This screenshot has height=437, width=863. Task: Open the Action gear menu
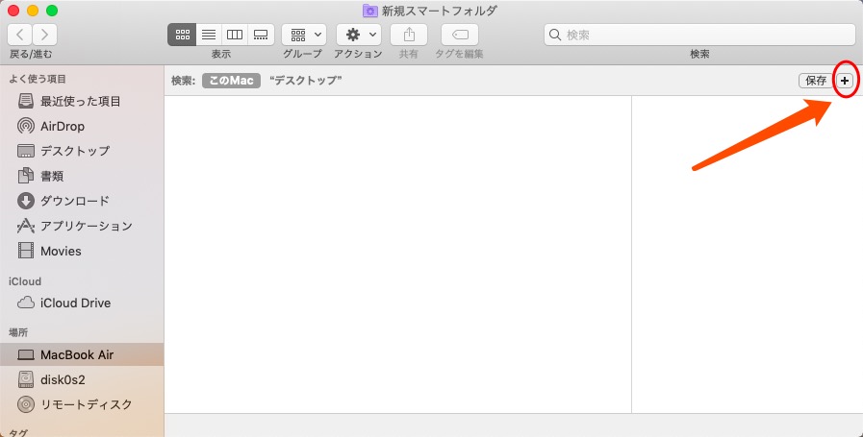(359, 35)
